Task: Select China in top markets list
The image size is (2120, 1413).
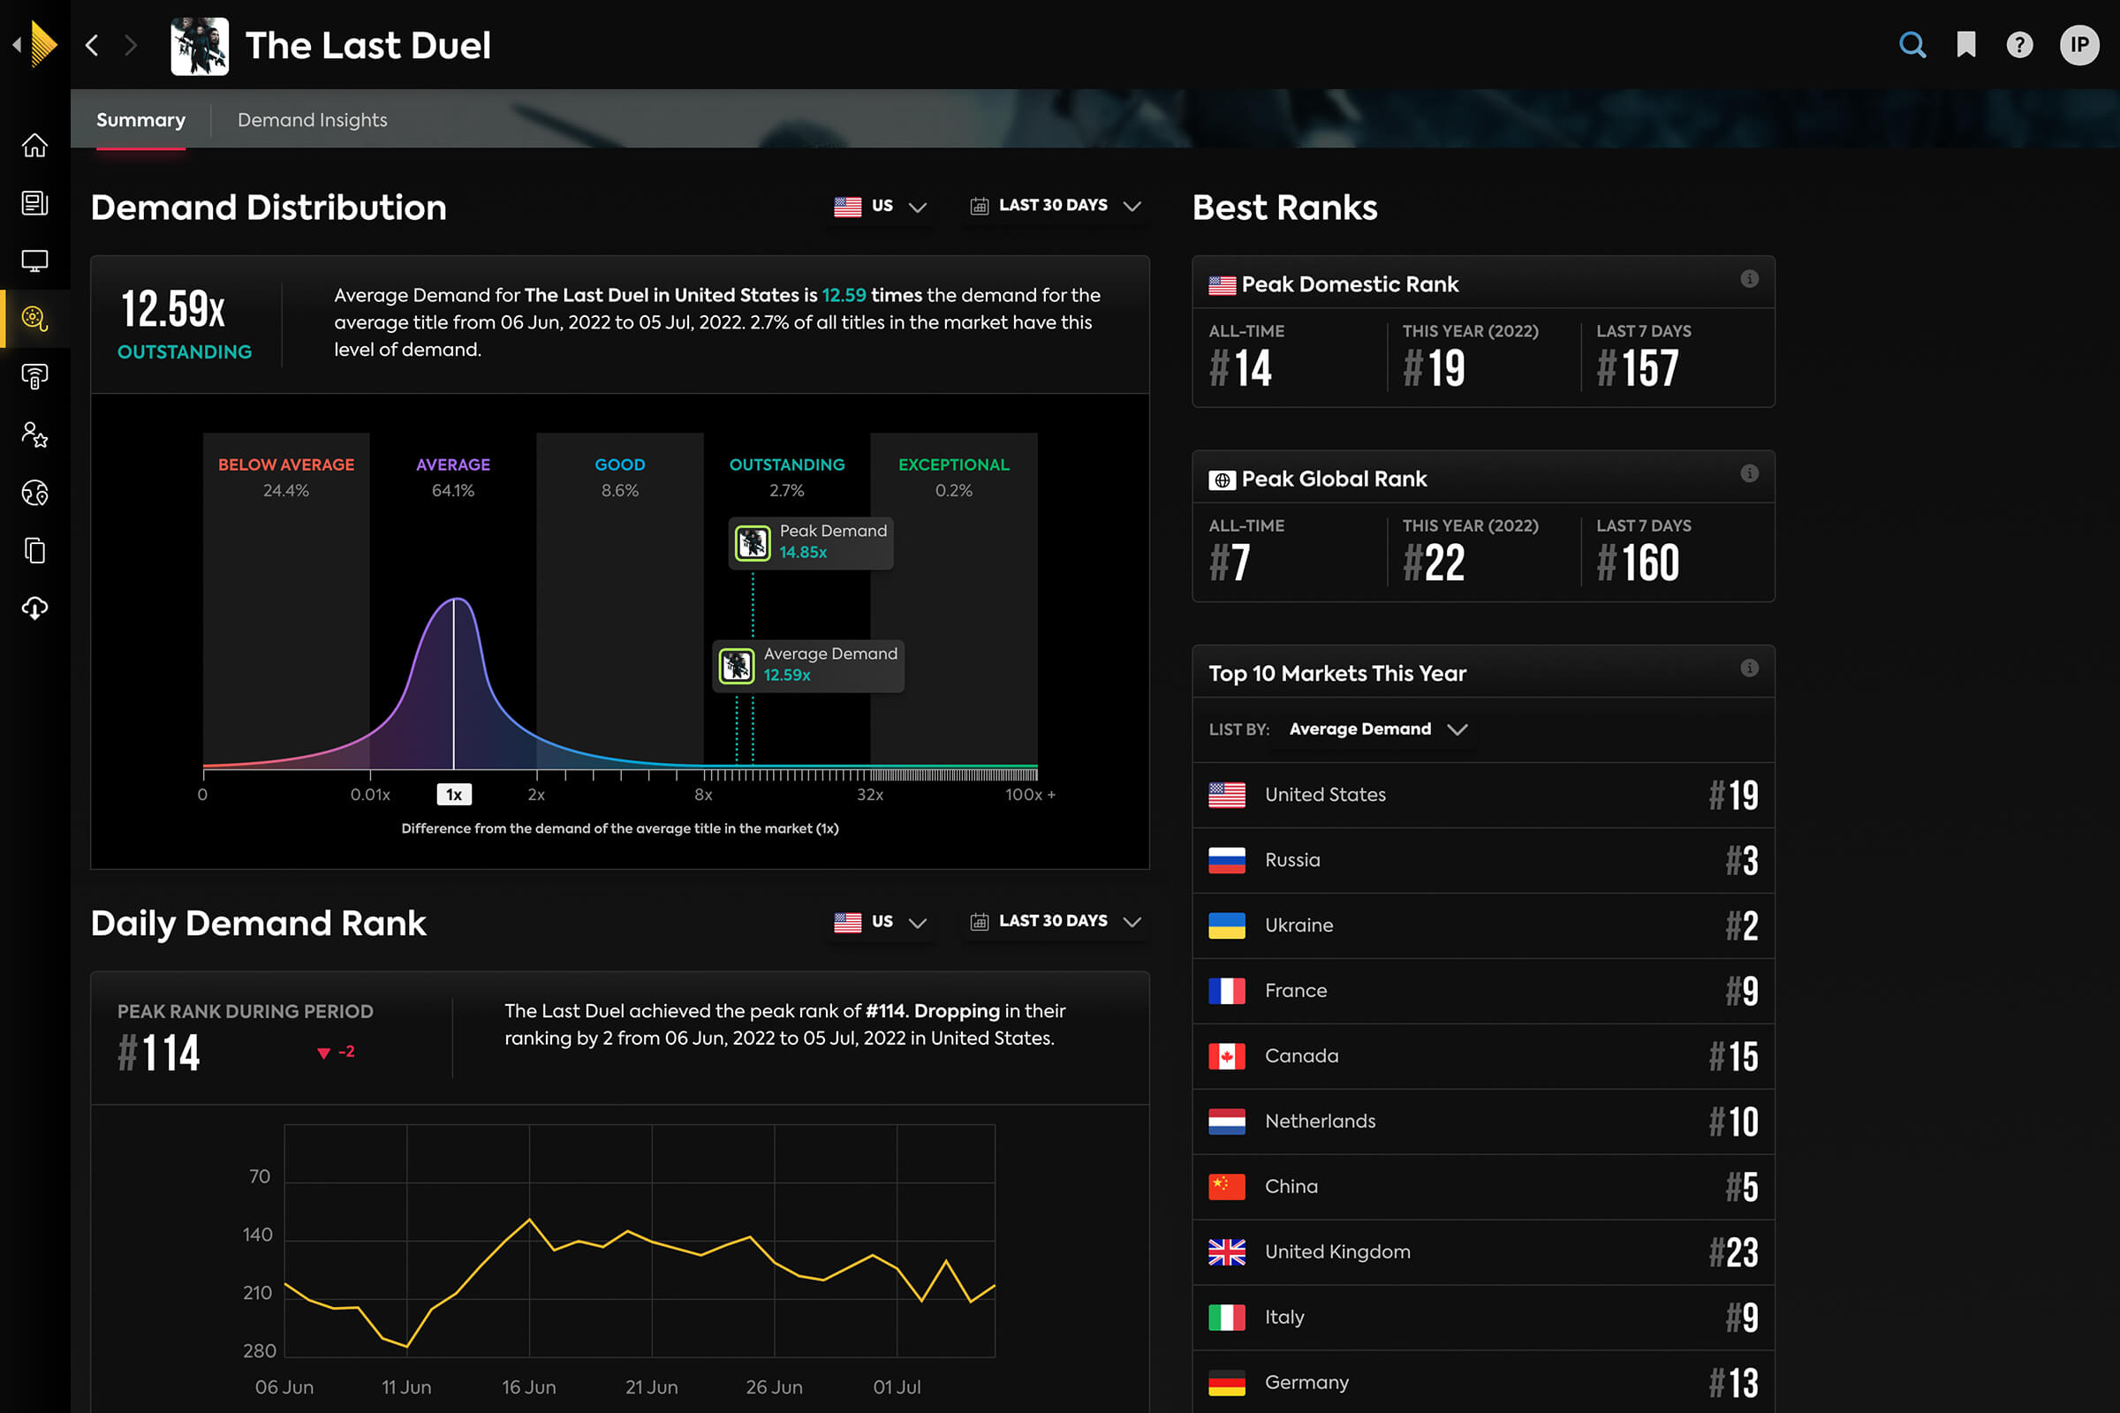Action: click(1484, 1187)
